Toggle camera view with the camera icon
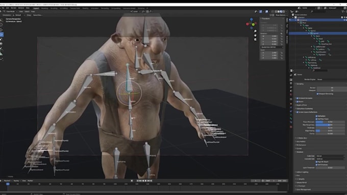Screen dimensions: 347x195 click(x=255, y=40)
